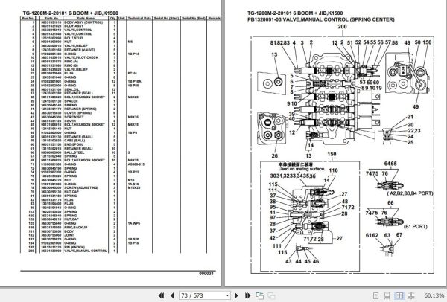Click the 'AS568-015' technical data value
Image resolution: width=447 pixels, height=302 pixels.
(x=136, y=164)
